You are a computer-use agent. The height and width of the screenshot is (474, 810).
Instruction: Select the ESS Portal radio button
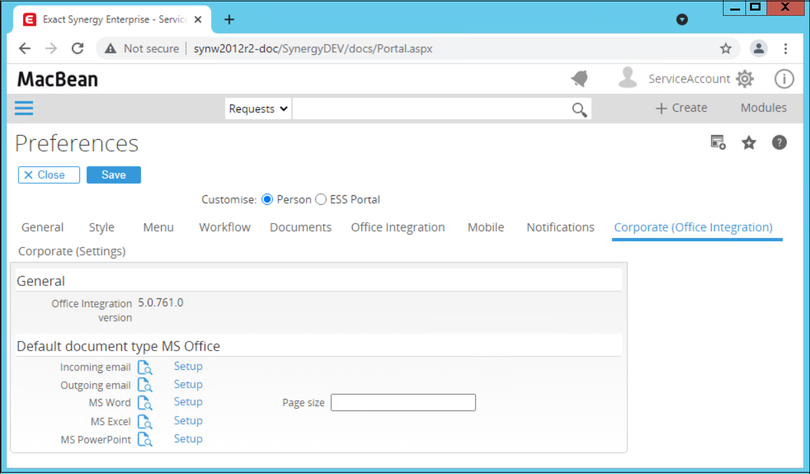point(321,199)
